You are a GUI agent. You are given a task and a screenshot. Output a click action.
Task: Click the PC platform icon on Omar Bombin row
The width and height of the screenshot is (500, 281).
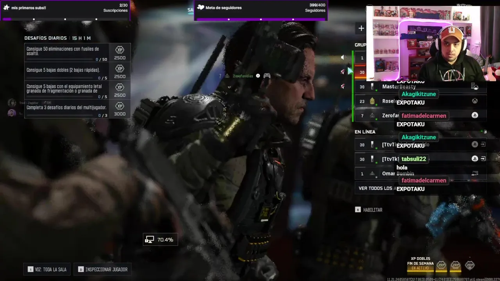pyautogui.click(x=475, y=173)
